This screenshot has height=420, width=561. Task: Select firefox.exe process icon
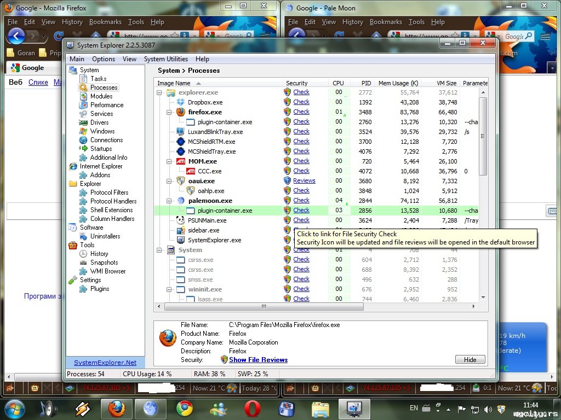click(181, 112)
